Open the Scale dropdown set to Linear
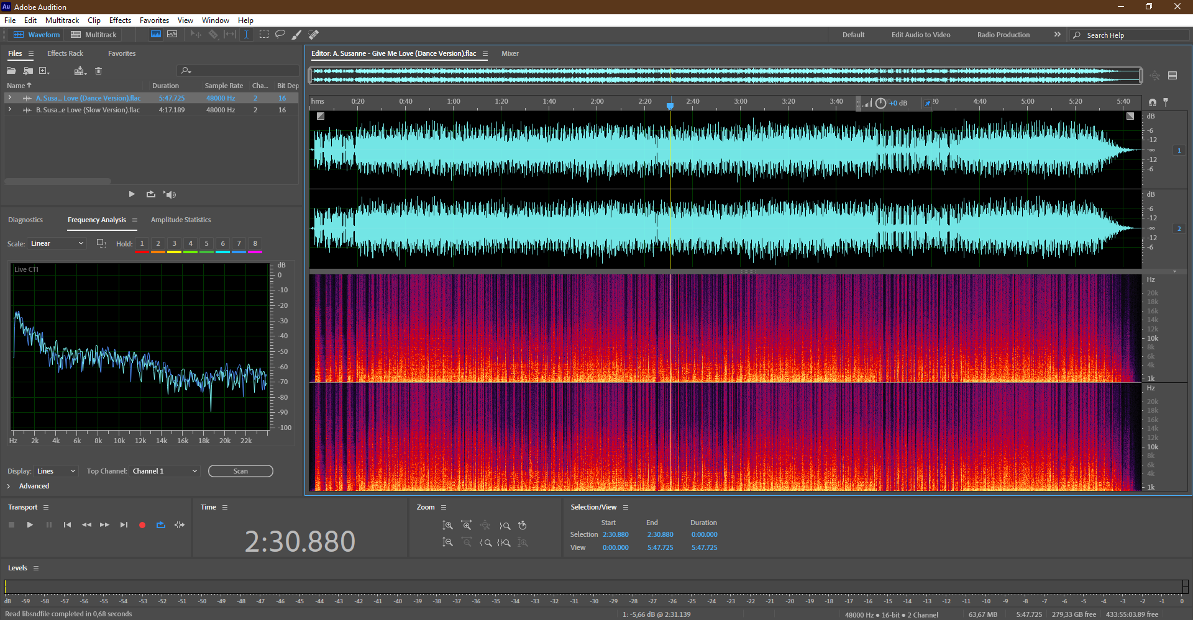 [57, 243]
